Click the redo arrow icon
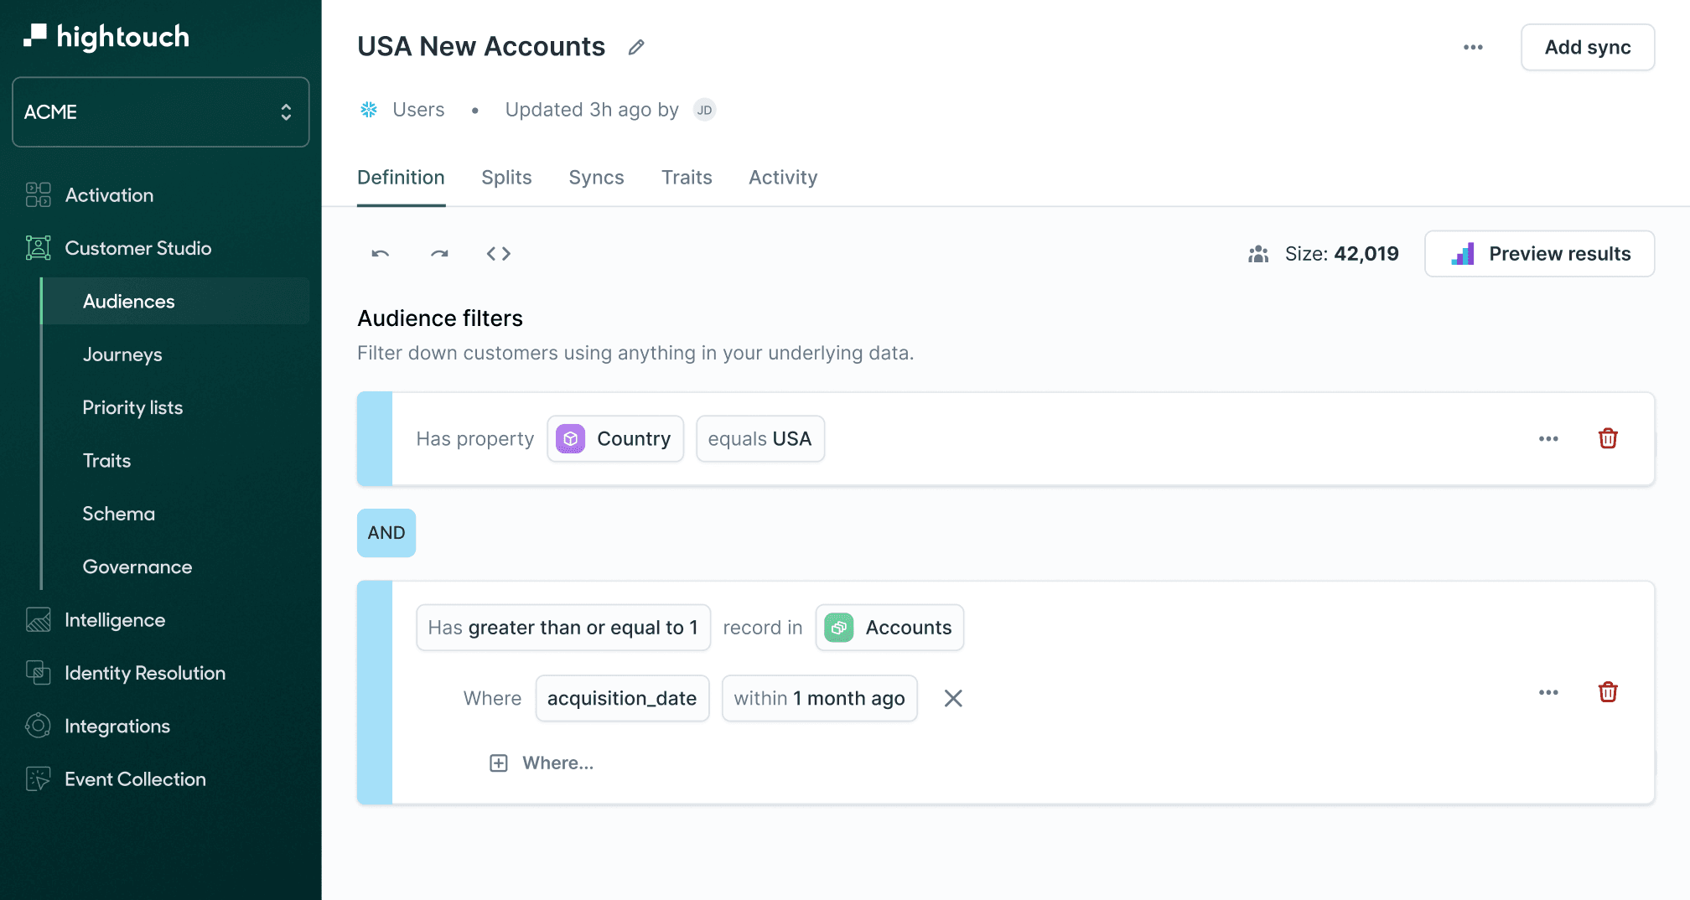 (x=439, y=253)
